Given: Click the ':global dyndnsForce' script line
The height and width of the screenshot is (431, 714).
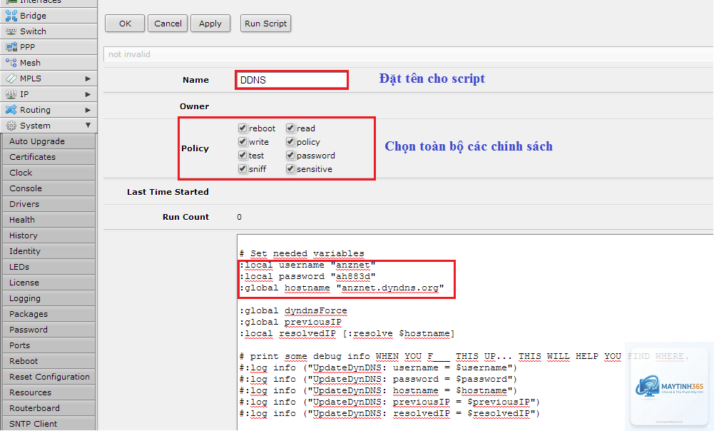Looking at the screenshot, I should pos(294,310).
